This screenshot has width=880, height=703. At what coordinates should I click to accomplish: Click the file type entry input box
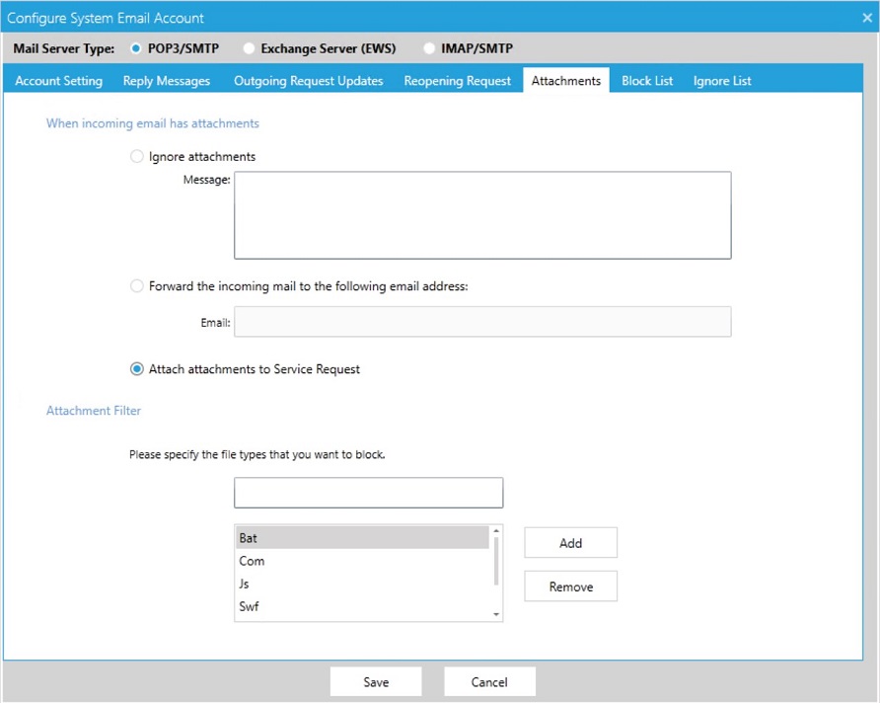[368, 492]
